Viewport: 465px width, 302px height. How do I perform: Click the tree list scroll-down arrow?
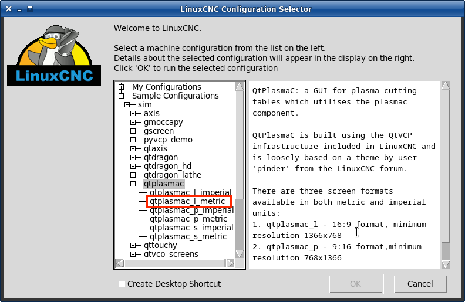[240, 254]
